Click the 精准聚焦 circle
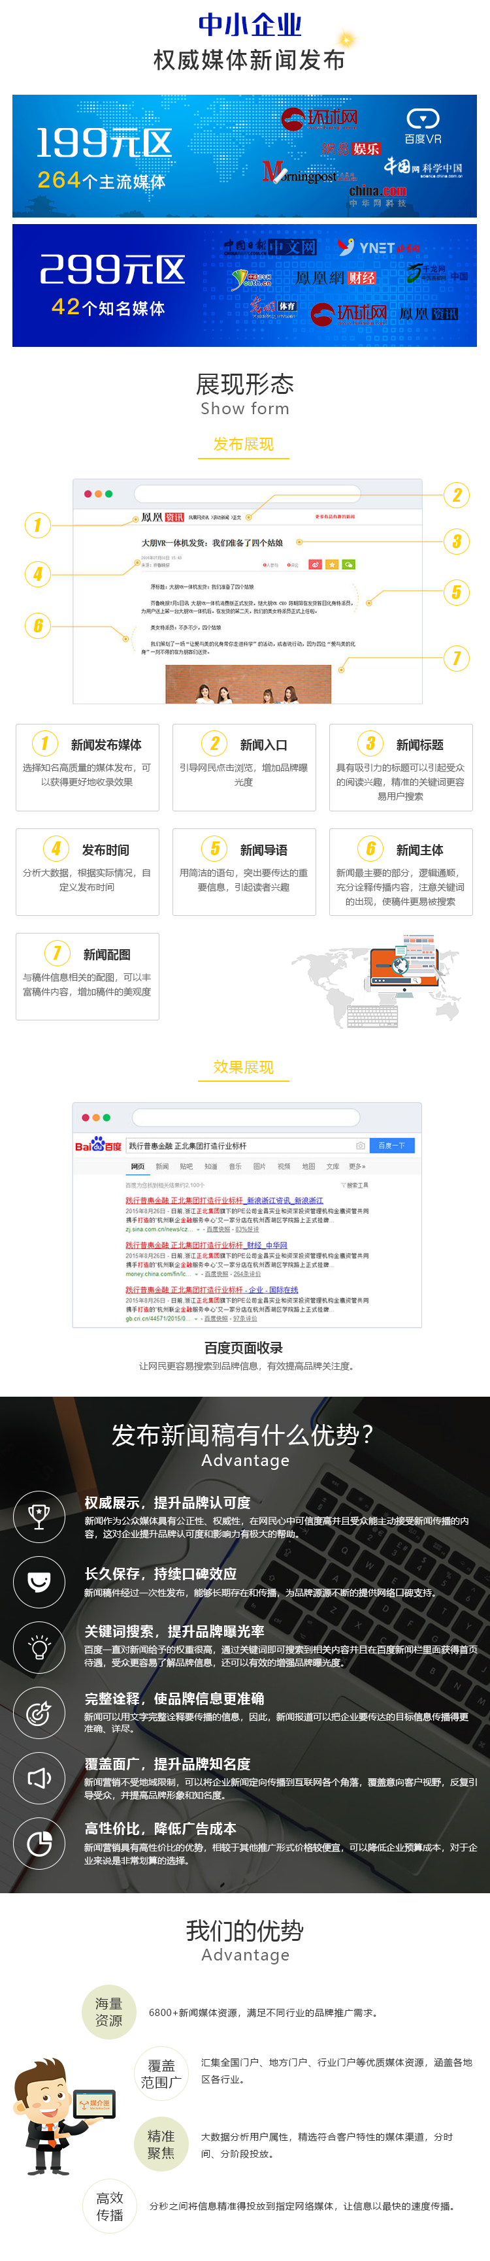This screenshot has width=490, height=2261. (x=161, y=2144)
